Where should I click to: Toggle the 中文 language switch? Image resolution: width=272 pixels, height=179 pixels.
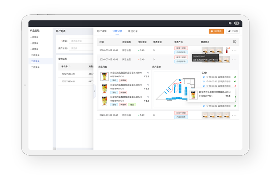(237, 23)
